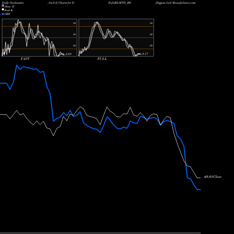234x234 pixels.
Task: Click the white Fast K legend swatch
Action: [3, 9]
